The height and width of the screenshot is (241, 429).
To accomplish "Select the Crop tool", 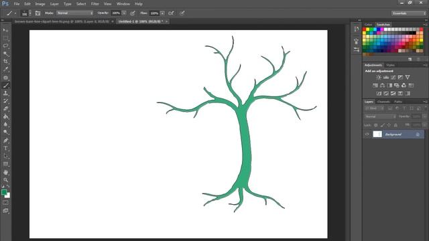I will point(5,62).
